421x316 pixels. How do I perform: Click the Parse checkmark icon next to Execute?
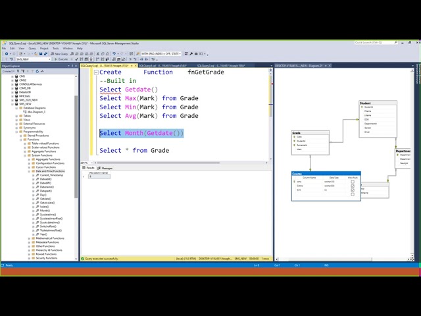point(76,59)
